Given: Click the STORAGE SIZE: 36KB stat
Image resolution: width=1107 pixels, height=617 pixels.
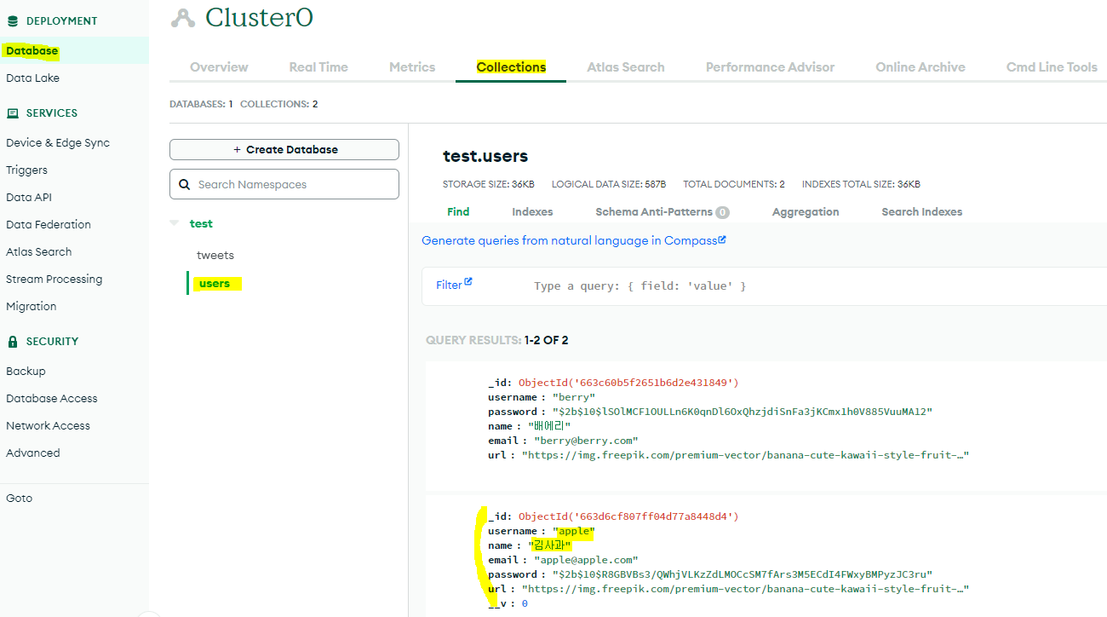Looking at the screenshot, I should point(489,184).
